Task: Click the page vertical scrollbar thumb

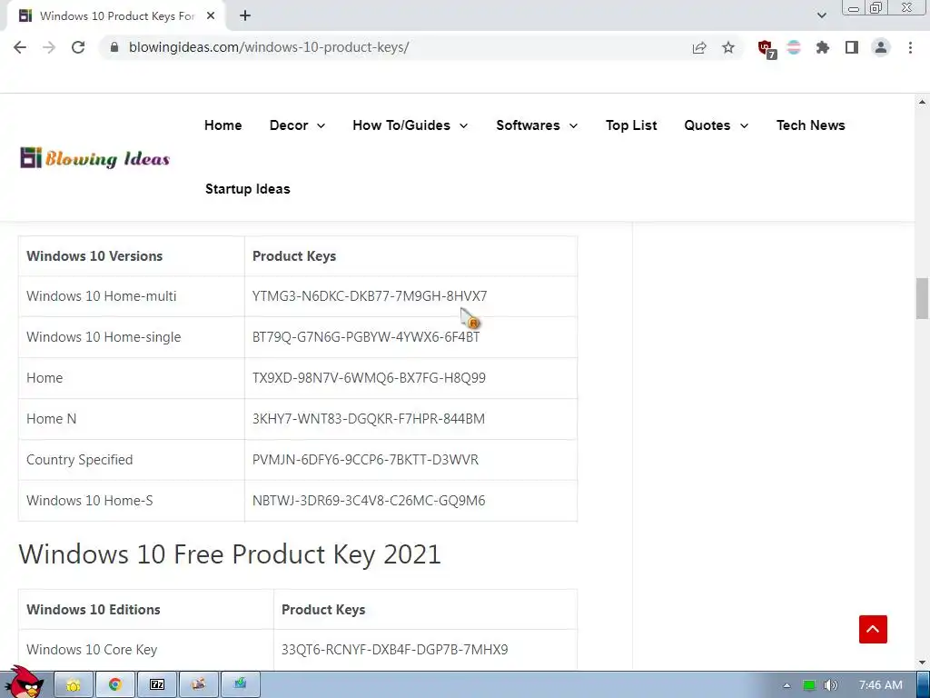Action: point(923,298)
